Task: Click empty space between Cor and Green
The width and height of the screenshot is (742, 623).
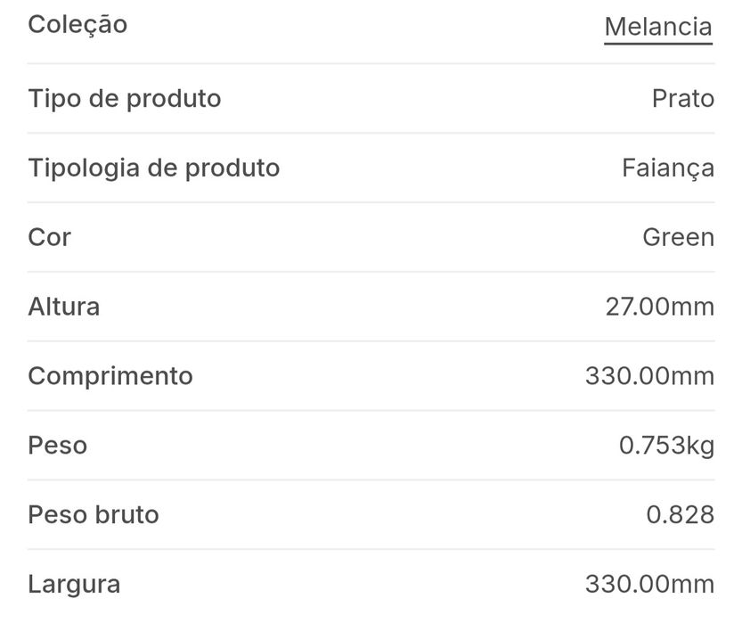Action: coord(356,237)
